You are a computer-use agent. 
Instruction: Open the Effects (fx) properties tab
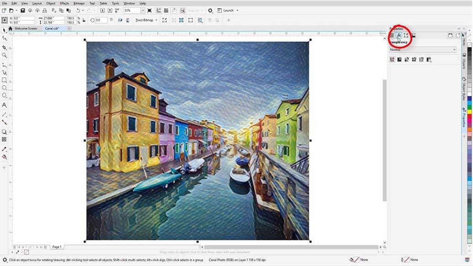[399, 35]
